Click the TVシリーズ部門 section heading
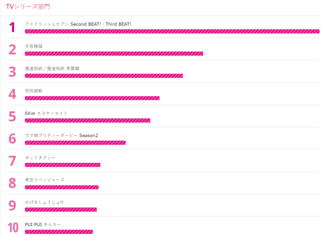 click(x=28, y=7)
